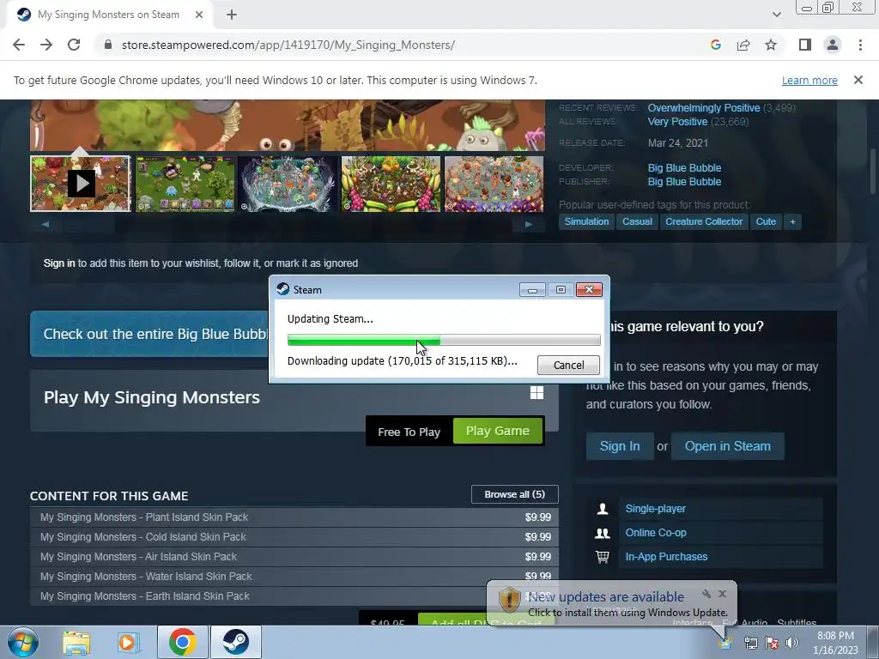Image resolution: width=879 pixels, height=659 pixels.
Task: Click Browse all (5) content button
Action: pyautogui.click(x=515, y=494)
